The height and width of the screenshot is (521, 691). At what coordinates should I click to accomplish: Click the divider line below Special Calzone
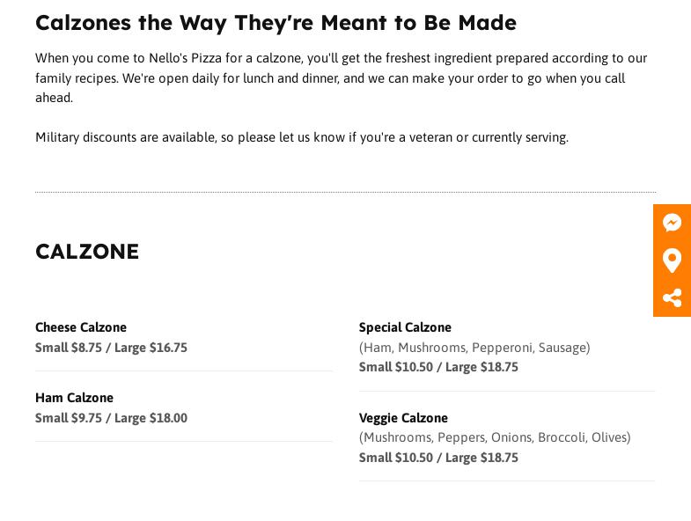click(x=507, y=391)
